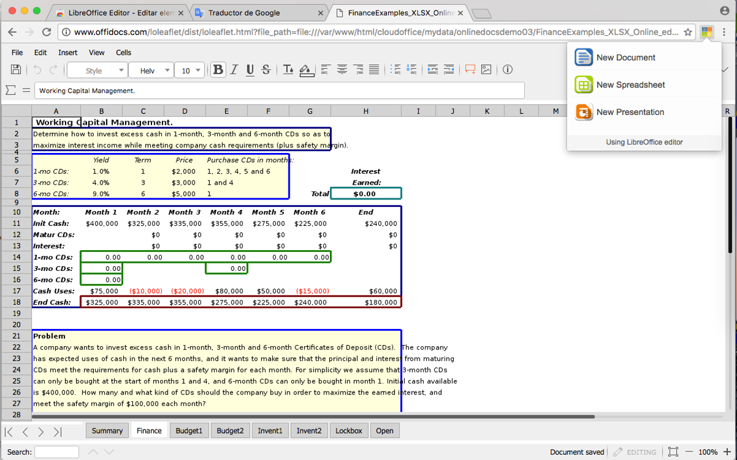737x460 pixels.
Task: Open the font size dropdown
Action: (190, 70)
